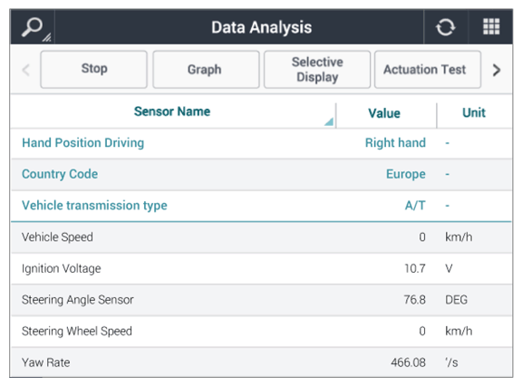The width and height of the screenshot is (522, 386).
Task: Select the Steering Wheel Speed row
Action: pyautogui.click(x=261, y=331)
